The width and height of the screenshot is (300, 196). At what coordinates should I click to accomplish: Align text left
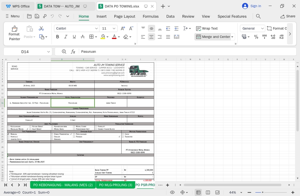click(x=143, y=37)
